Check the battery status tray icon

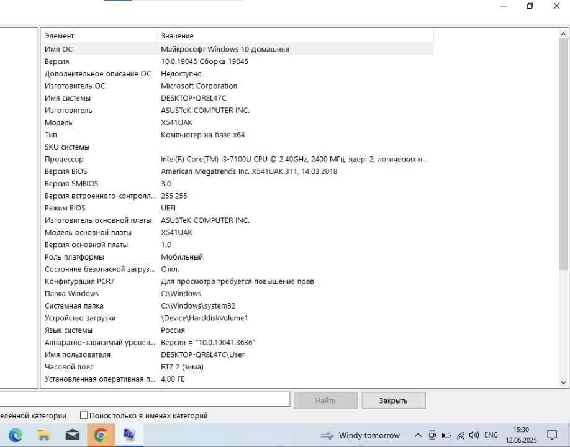pos(446,435)
